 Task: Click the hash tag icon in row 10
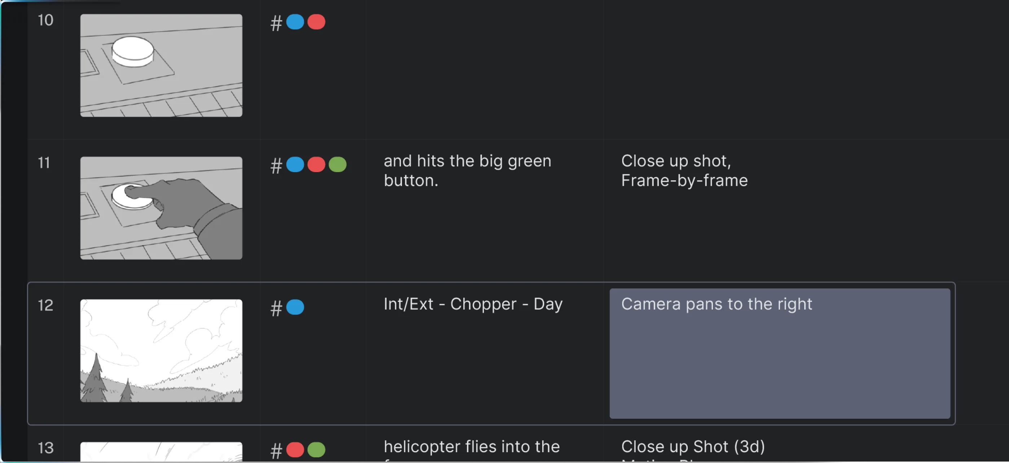276,23
